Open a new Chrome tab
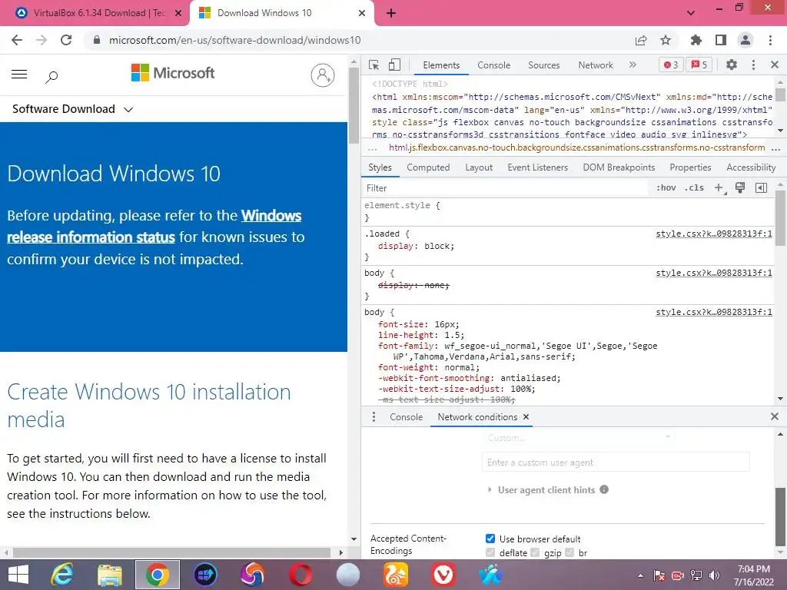Image resolution: width=787 pixels, height=590 pixels. tap(391, 13)
